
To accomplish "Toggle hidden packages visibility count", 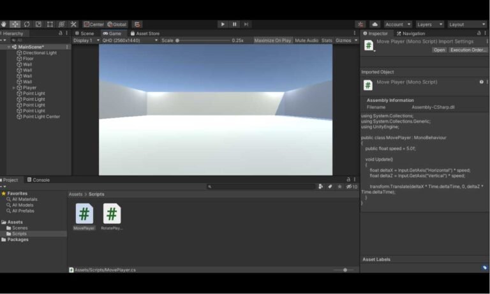I will 352,186.
